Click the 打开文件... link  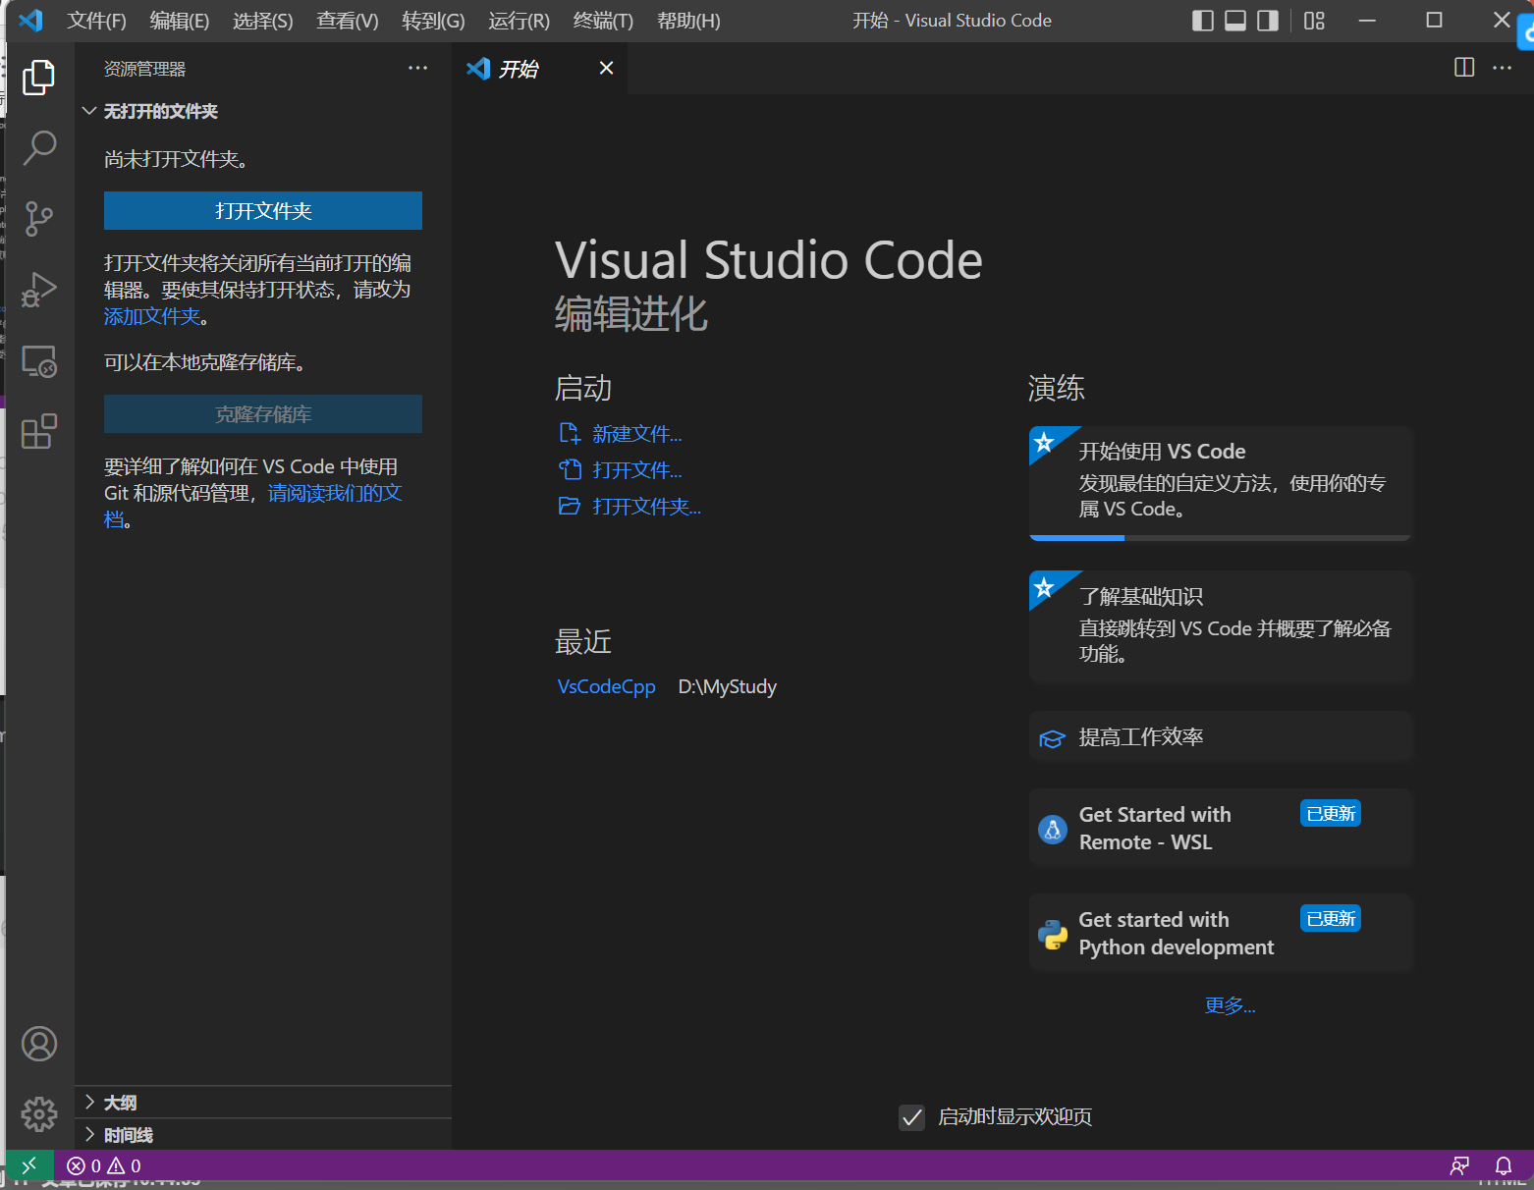pos(636,470)
